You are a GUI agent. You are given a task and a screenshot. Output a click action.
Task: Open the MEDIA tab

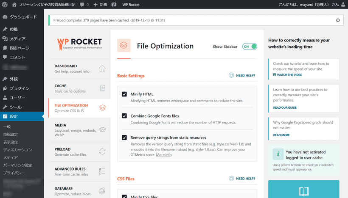click(x=79, y=130)
